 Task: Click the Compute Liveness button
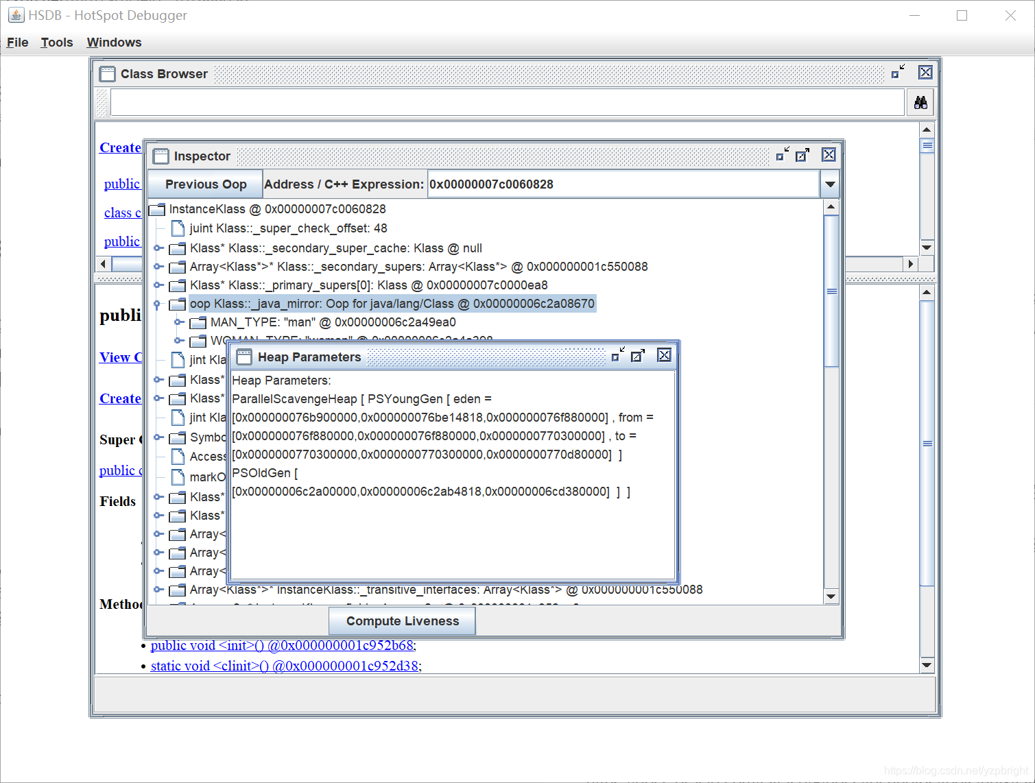point(402,621)
